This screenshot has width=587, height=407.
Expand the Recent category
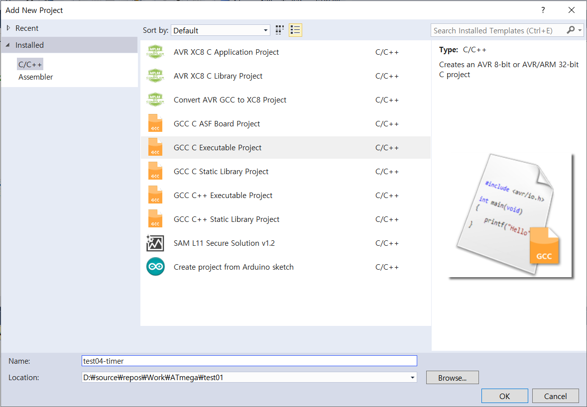8,28
